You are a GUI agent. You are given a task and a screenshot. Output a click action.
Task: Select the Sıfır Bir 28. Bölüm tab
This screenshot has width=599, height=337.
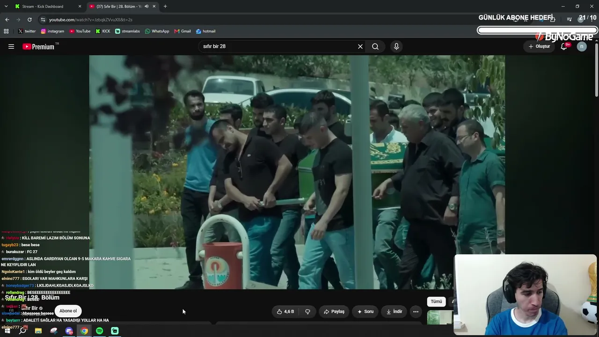pyautogui.click(x=119, y=7)
